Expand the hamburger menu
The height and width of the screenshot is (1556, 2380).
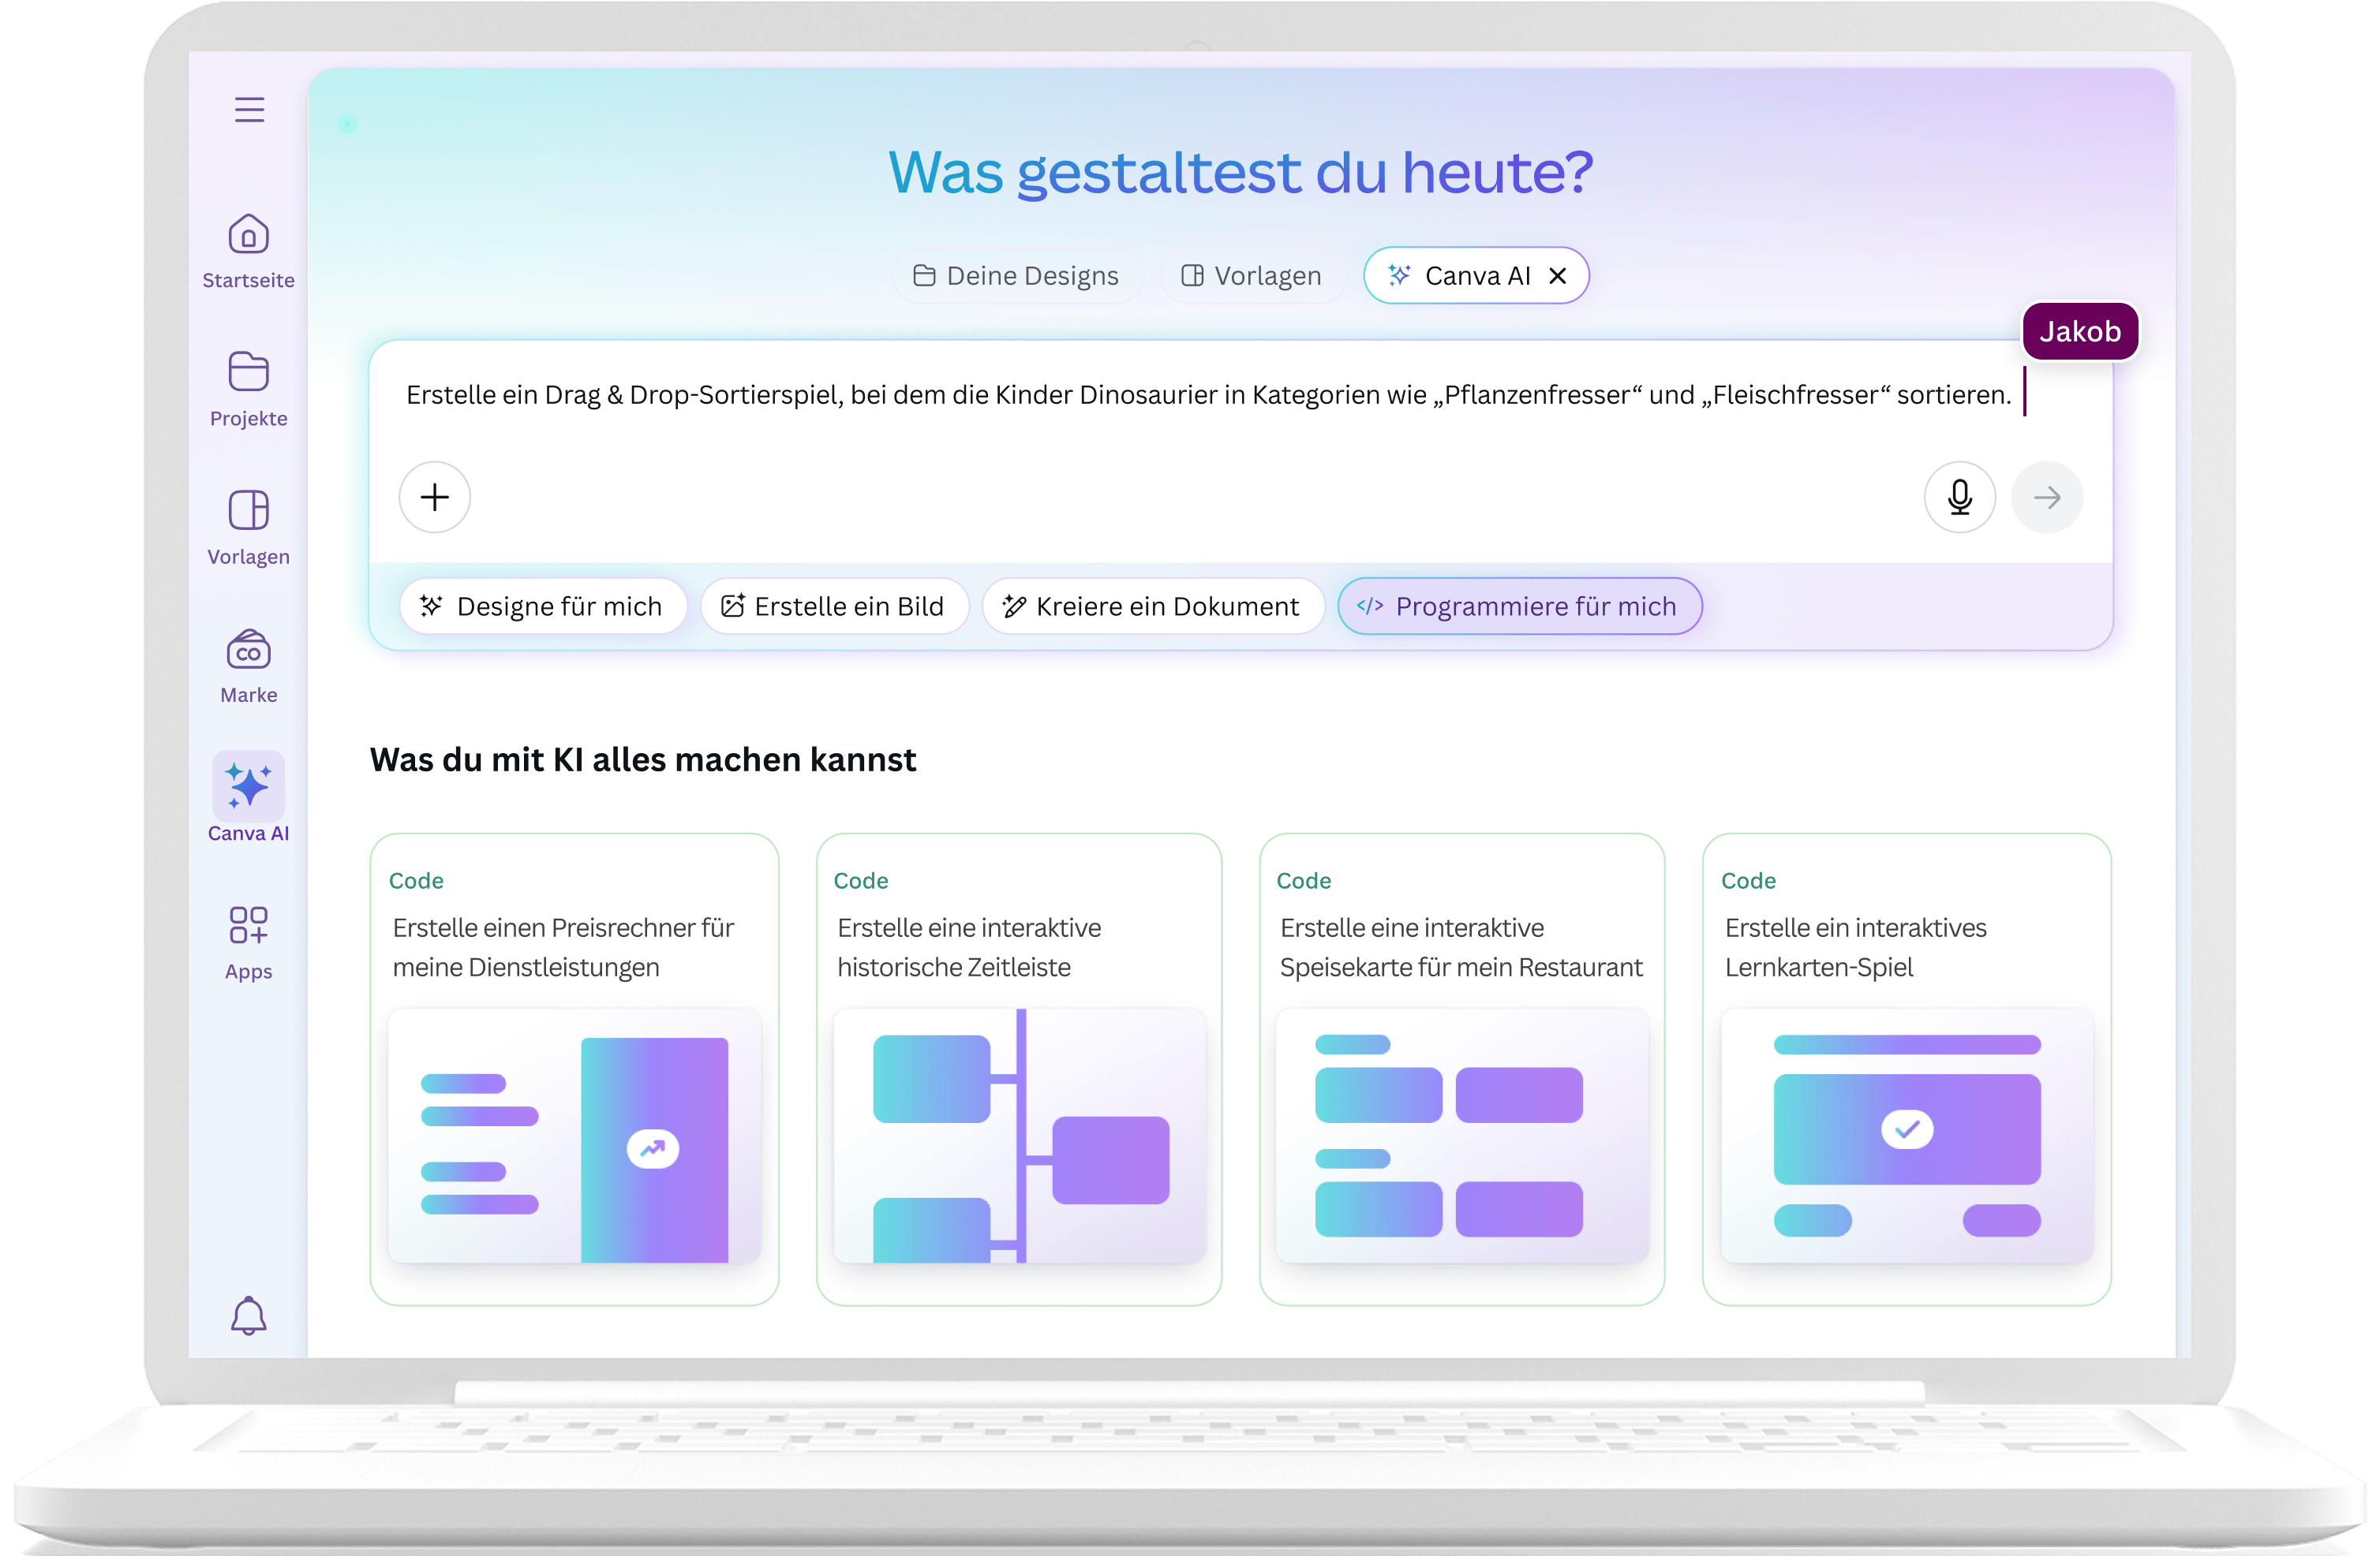[x=248, y=109]
